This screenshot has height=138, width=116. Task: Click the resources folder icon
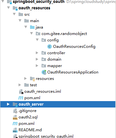[x=32, y=79]
